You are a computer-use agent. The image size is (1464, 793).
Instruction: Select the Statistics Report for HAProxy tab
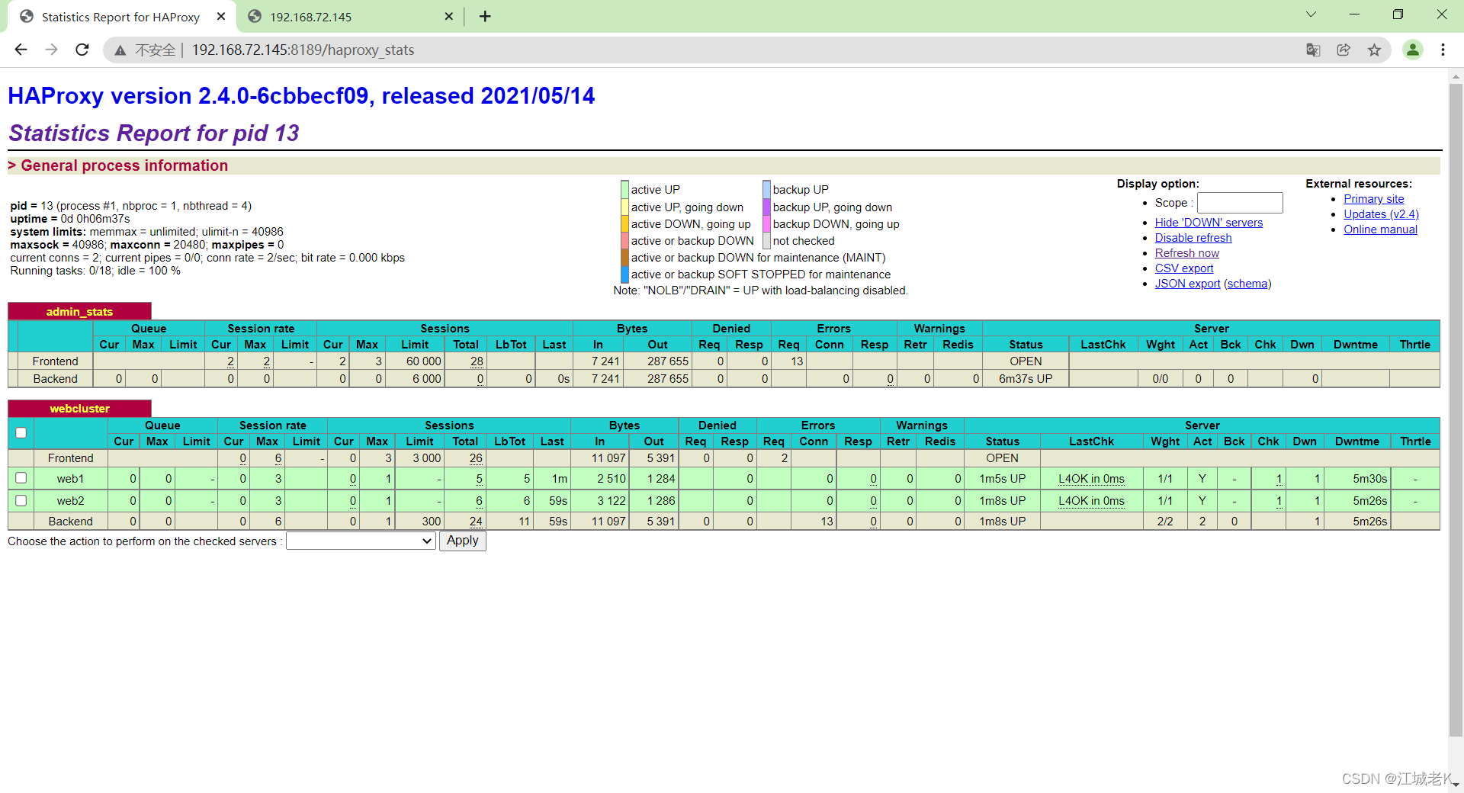[120, 17]
